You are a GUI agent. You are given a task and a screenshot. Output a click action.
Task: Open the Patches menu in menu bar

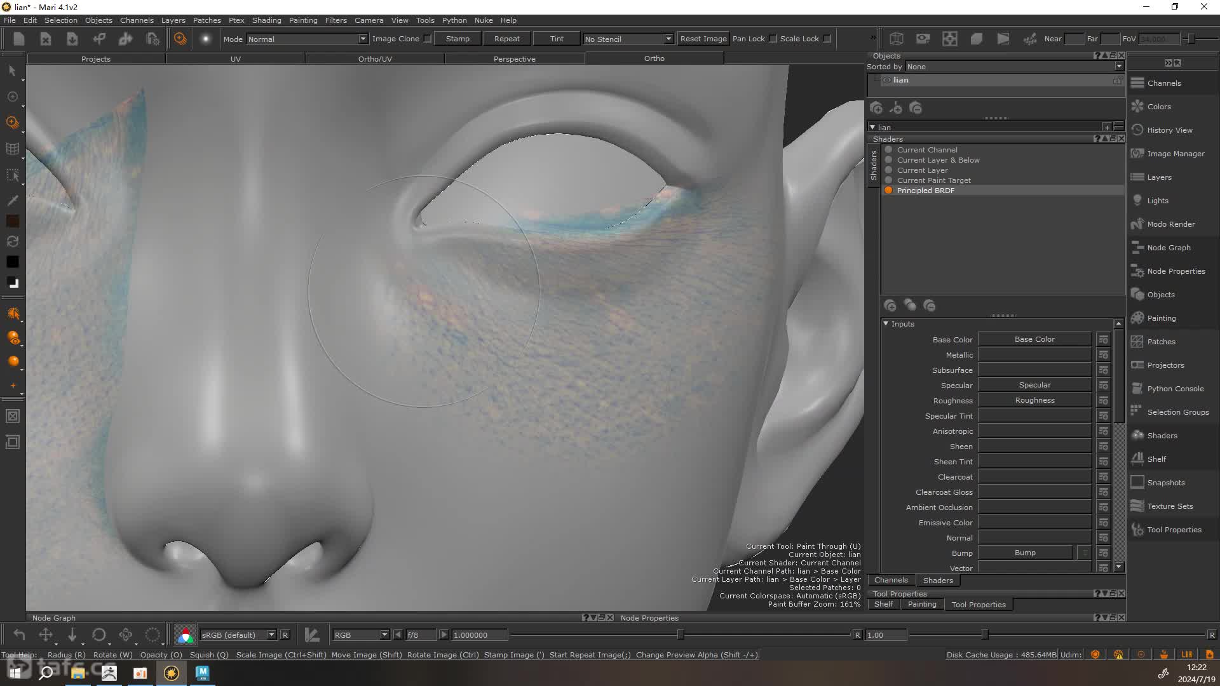coord(207,20)
